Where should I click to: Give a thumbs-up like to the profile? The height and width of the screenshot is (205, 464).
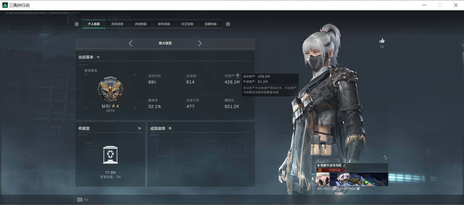[x=382, y=41]
